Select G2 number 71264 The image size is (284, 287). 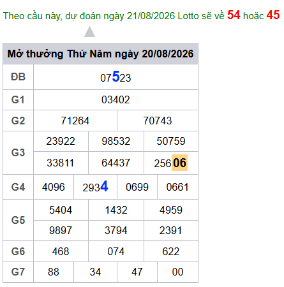coord(75,121)
